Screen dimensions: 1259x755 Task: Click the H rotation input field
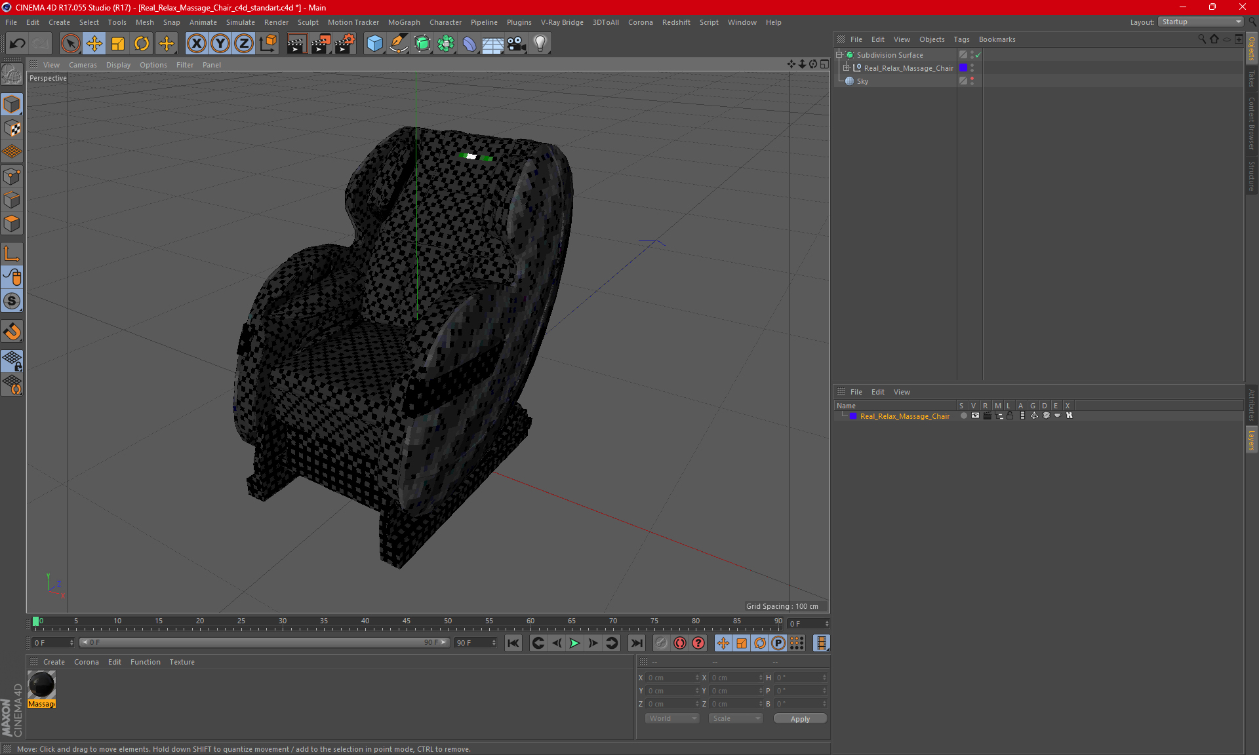click(800, 678)
